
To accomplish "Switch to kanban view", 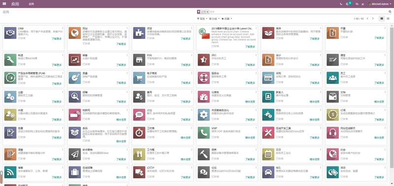I will 382,19.
